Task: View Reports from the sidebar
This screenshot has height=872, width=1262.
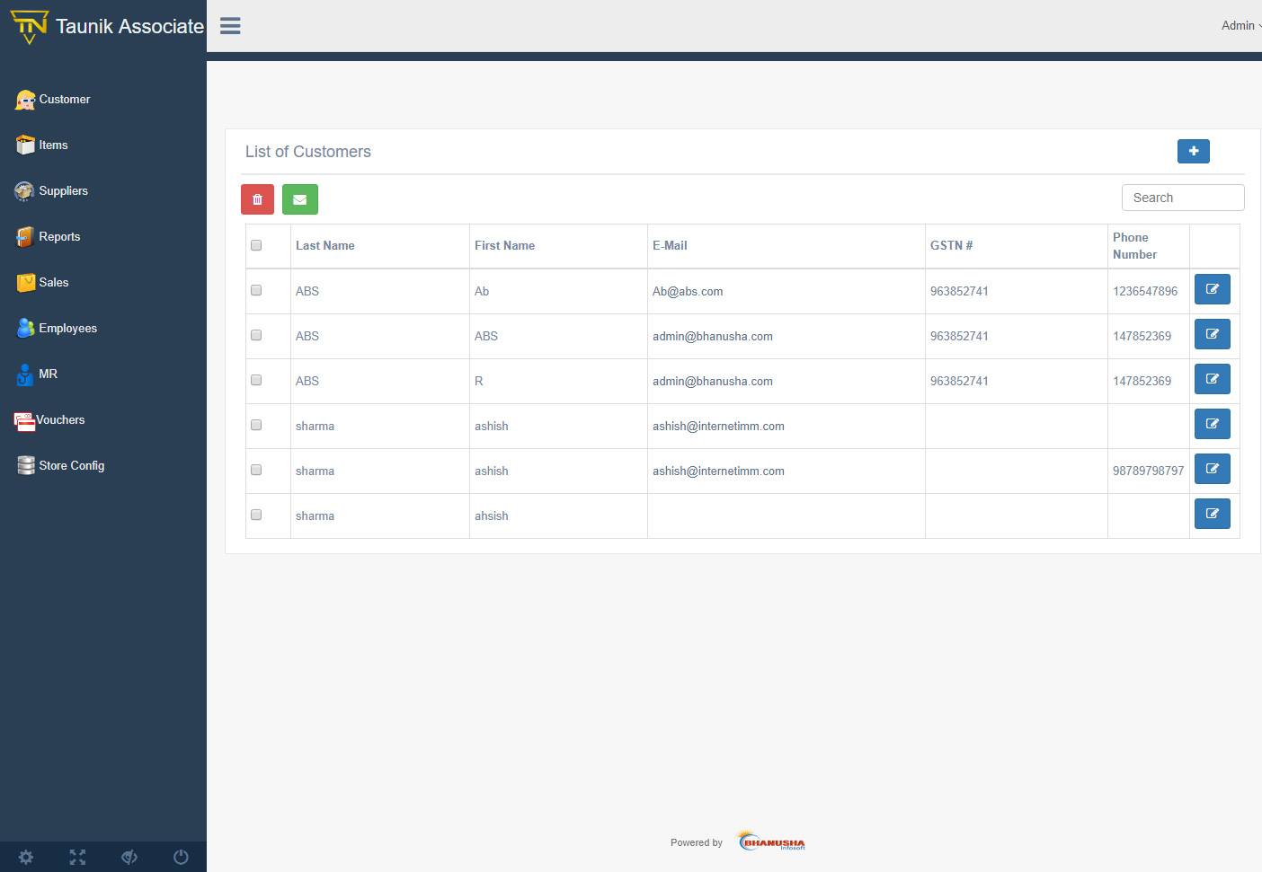Action: (x=59, y=236)
